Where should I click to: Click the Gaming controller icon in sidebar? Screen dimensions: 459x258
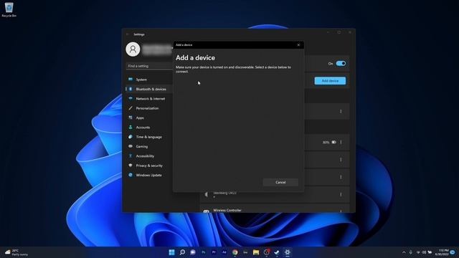131,146
